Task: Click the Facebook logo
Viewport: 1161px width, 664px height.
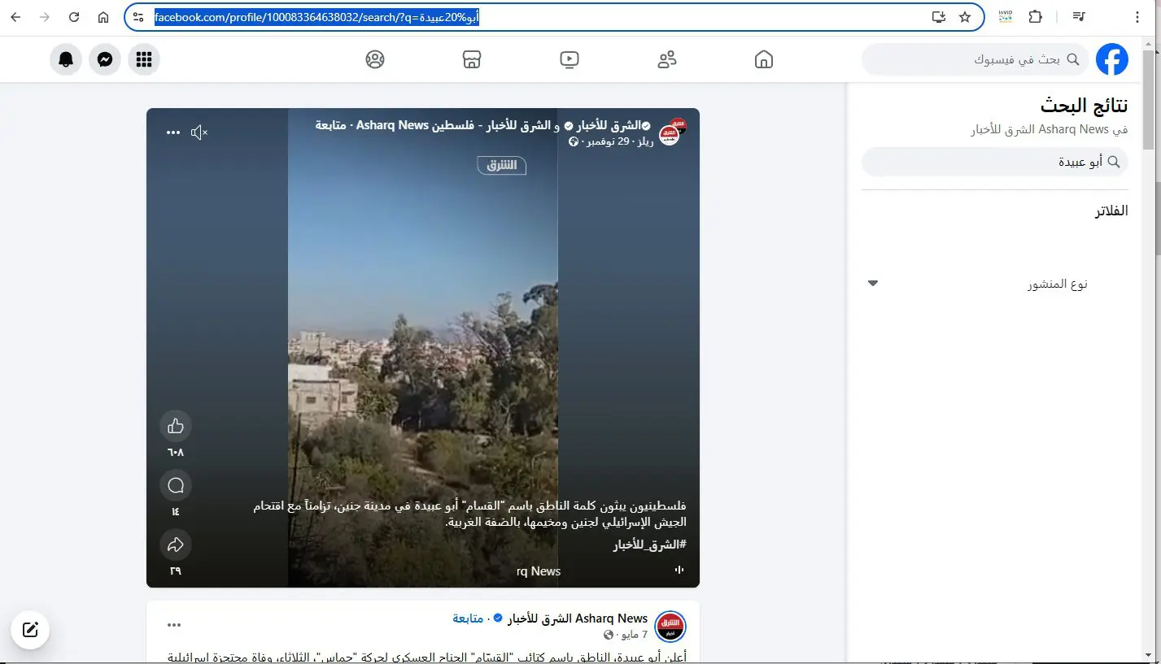Action: tap(1112, 59)
